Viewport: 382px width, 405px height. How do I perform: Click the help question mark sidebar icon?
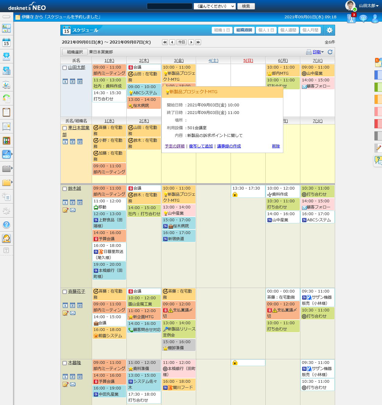point(6,225)
